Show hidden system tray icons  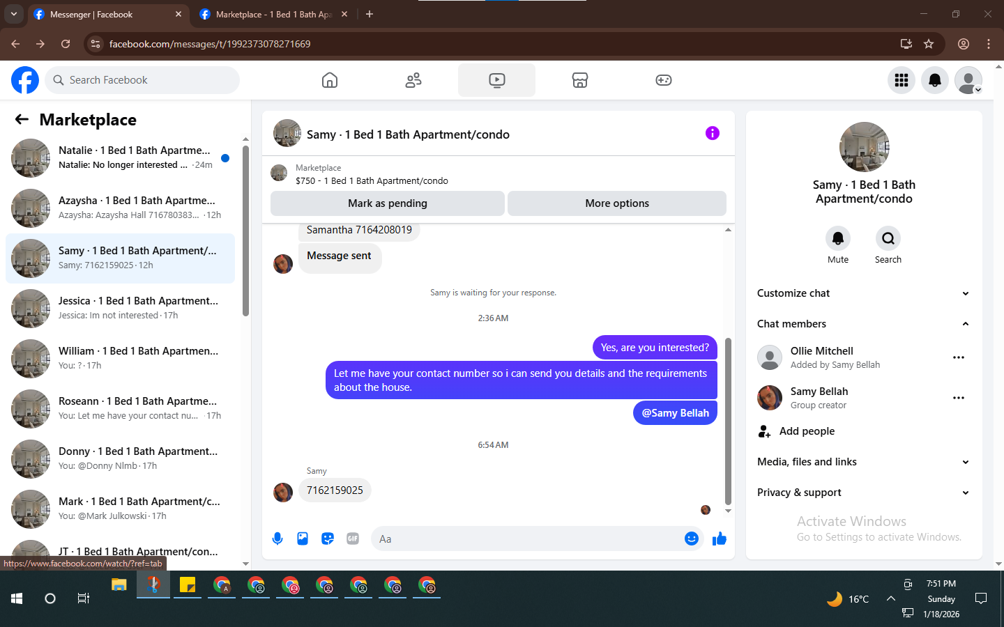[890, 598]
